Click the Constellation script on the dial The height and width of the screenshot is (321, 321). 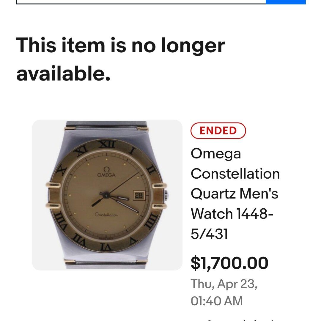click(106, 215)
